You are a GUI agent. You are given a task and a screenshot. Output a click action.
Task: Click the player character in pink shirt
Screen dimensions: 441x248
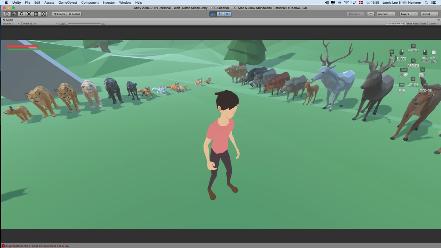222,144
